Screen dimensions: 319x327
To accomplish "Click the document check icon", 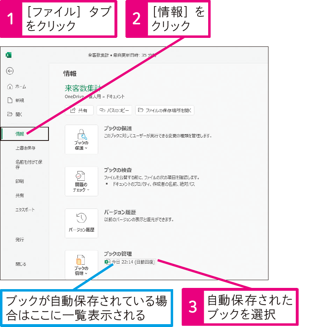I will coord(80,176).
